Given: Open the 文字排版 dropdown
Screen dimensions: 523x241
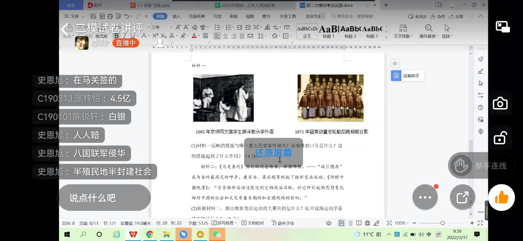Looking at the screenshot, I should pos(403,31).
